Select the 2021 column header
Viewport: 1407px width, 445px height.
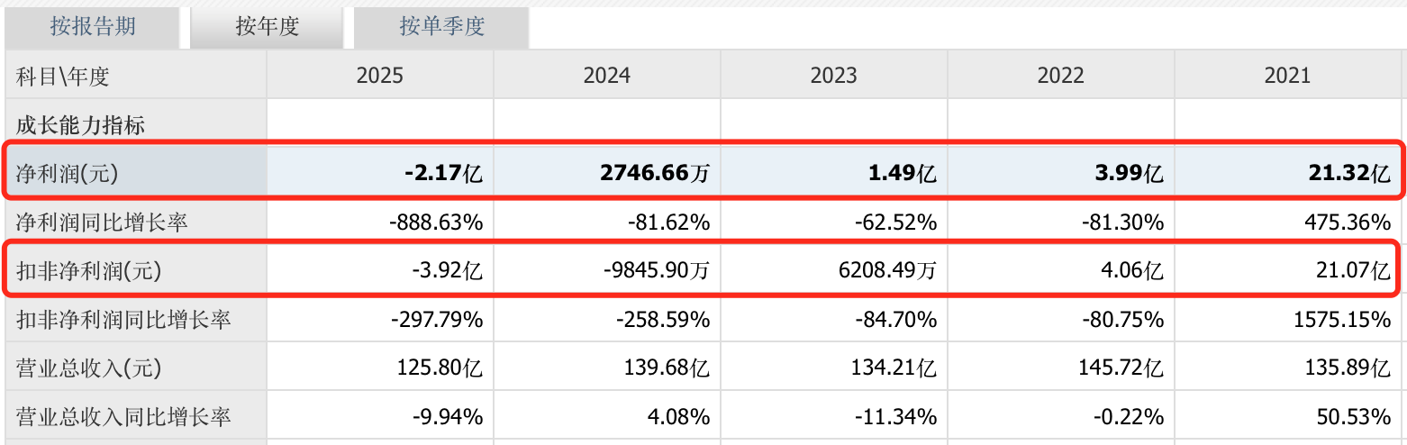click(1287, 76)
